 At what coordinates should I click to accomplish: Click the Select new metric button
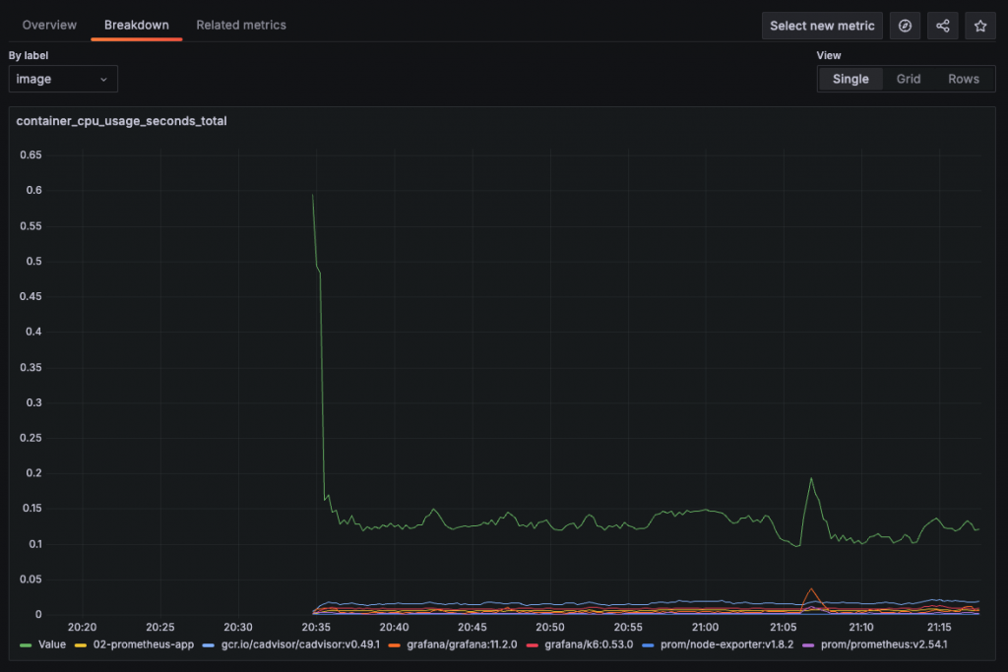tap(822, 26)
